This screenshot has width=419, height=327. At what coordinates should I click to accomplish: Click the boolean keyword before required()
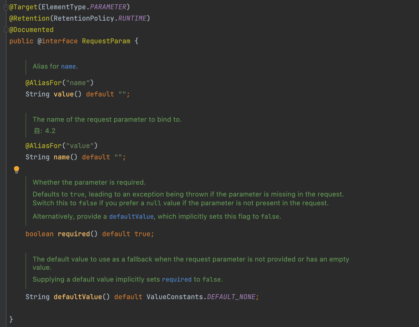pos(40,234)
